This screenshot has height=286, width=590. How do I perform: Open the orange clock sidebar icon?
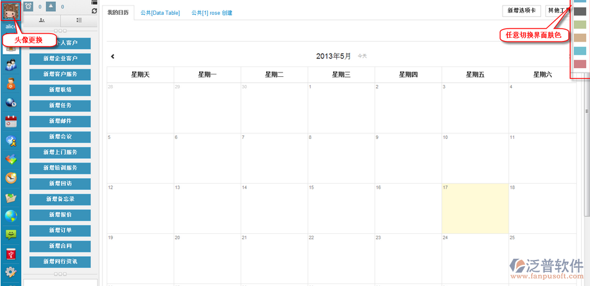(11, 178)
